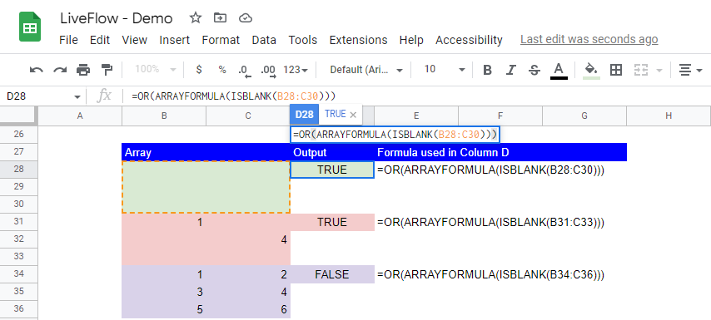Toggle strikethrough formatting

[x=534, y=70]
